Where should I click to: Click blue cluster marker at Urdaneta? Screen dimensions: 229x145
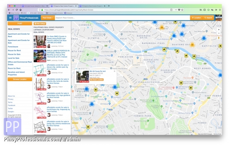click(x=115, y=87)
